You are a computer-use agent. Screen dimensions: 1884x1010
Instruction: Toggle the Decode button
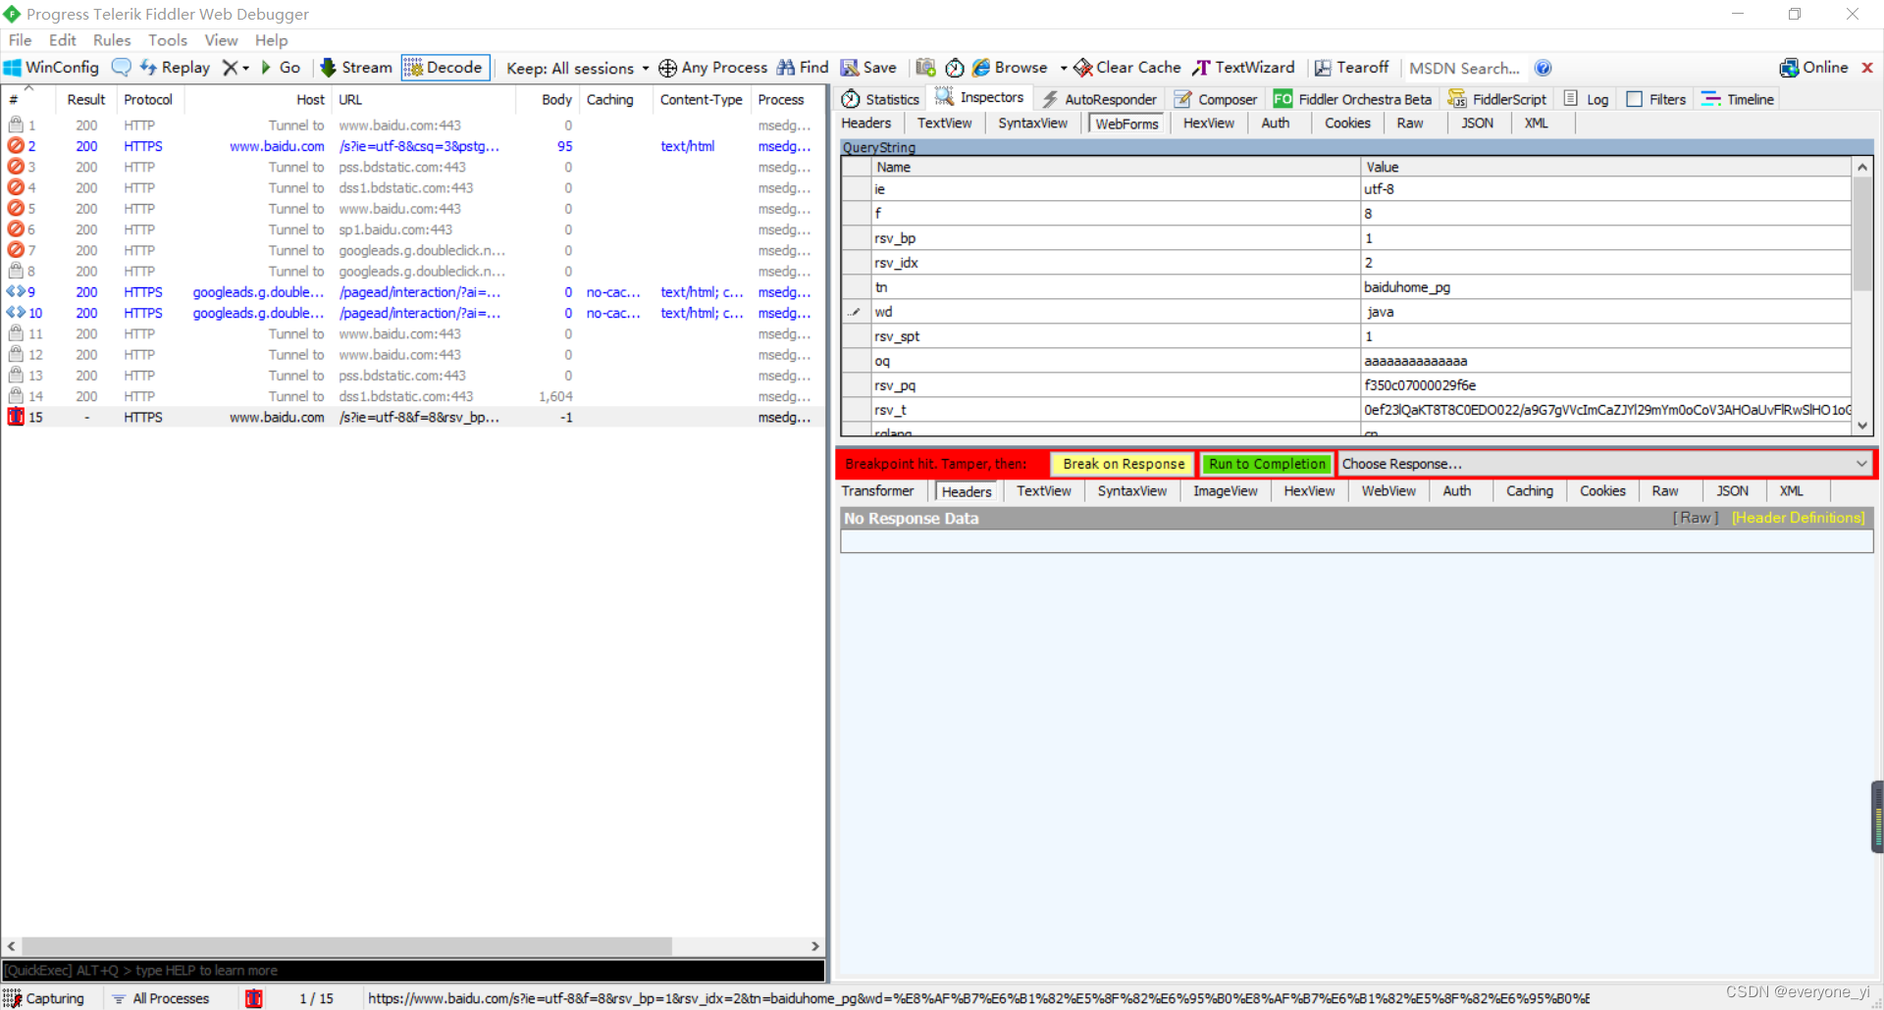coord(445,68)
